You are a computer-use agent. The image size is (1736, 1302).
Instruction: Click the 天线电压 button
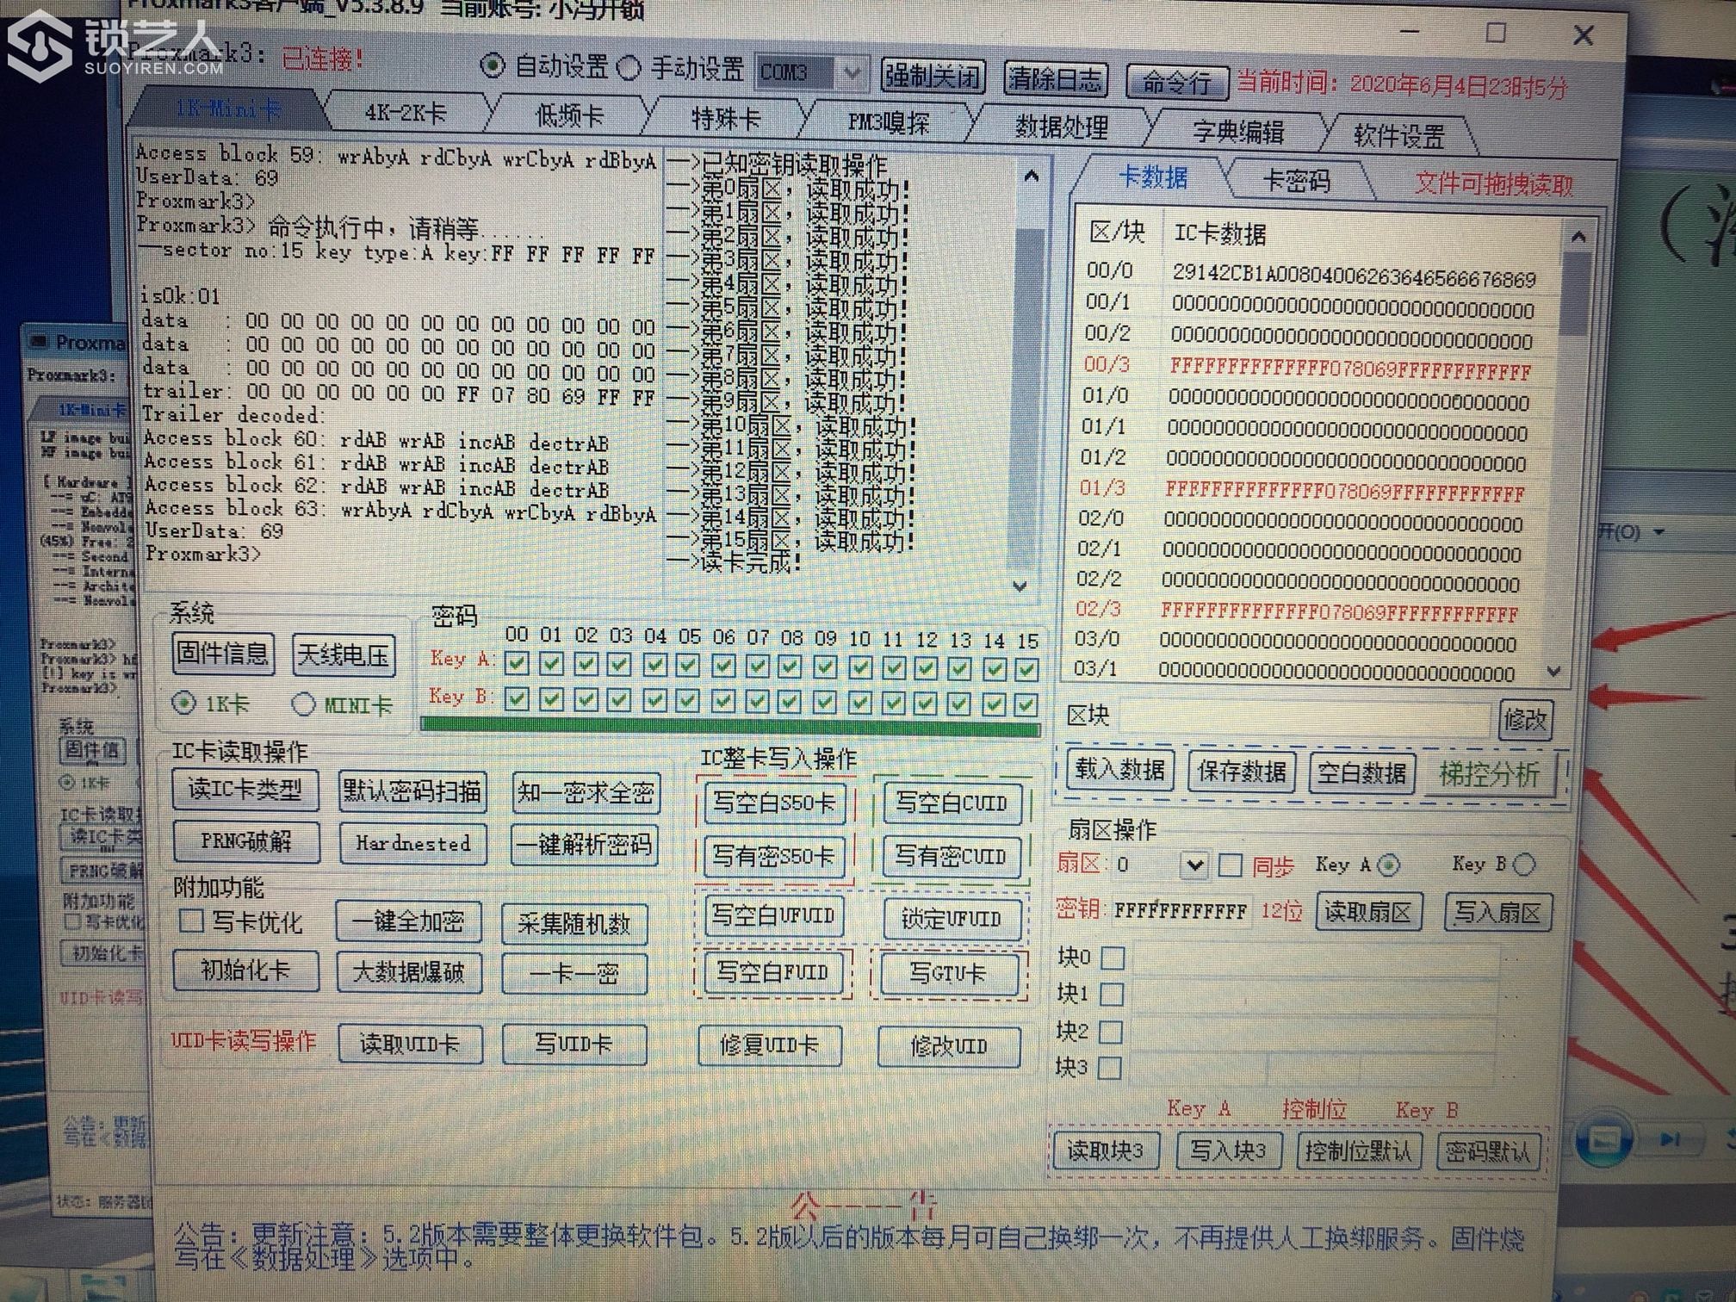pos(344,655)
